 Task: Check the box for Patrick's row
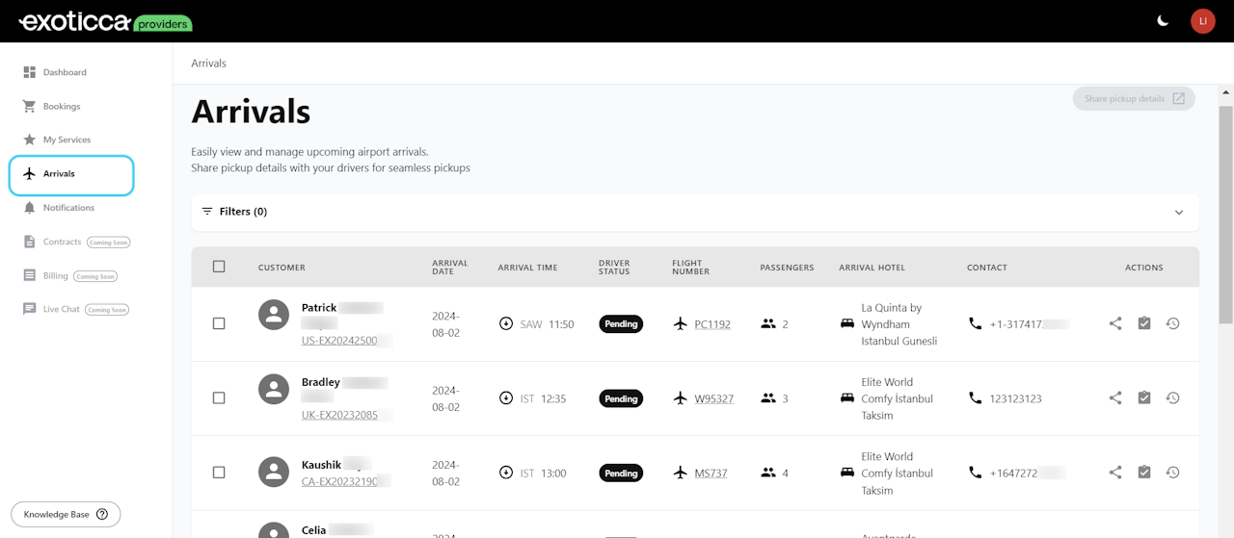[x=219, y=324]
